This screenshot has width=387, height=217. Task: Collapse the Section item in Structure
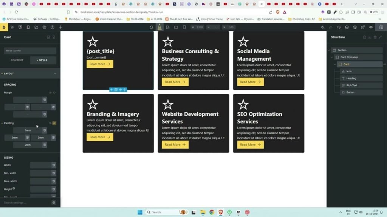(x=329, y=50)
